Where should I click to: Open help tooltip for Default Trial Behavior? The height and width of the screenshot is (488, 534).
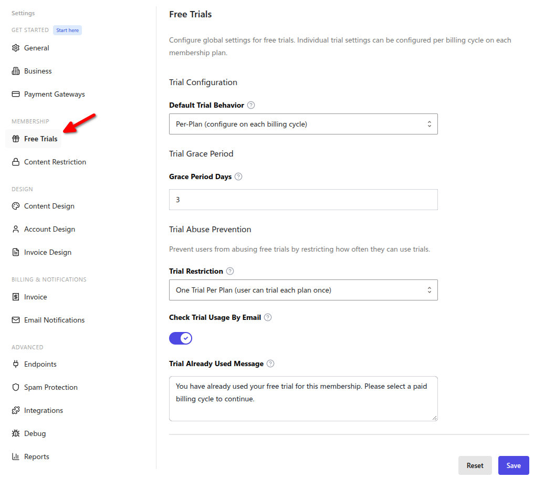pos(251,105)
